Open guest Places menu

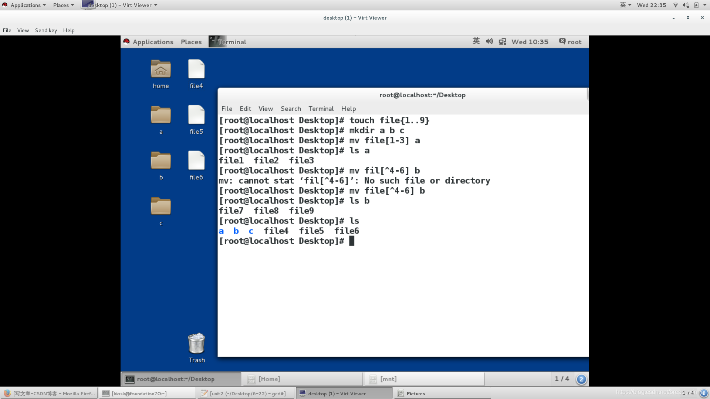191,42
